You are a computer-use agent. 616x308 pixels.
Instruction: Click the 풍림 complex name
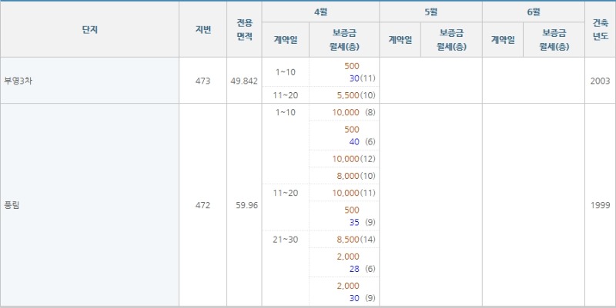(x=12, y=205)
